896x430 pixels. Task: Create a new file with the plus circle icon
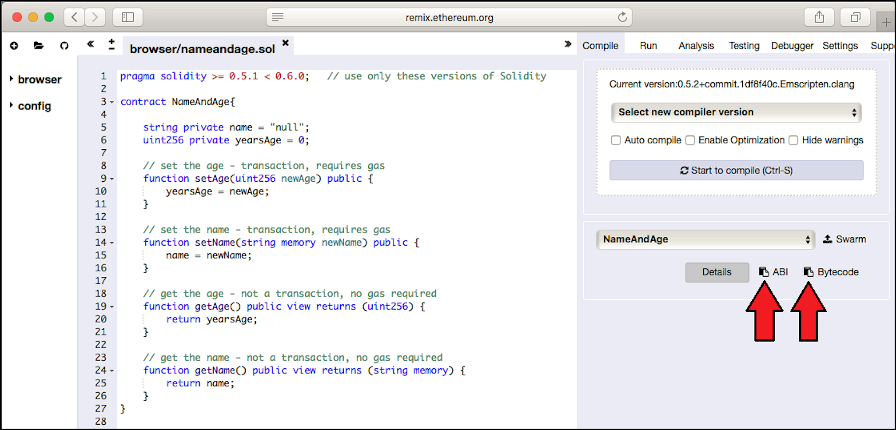(14, 46)
